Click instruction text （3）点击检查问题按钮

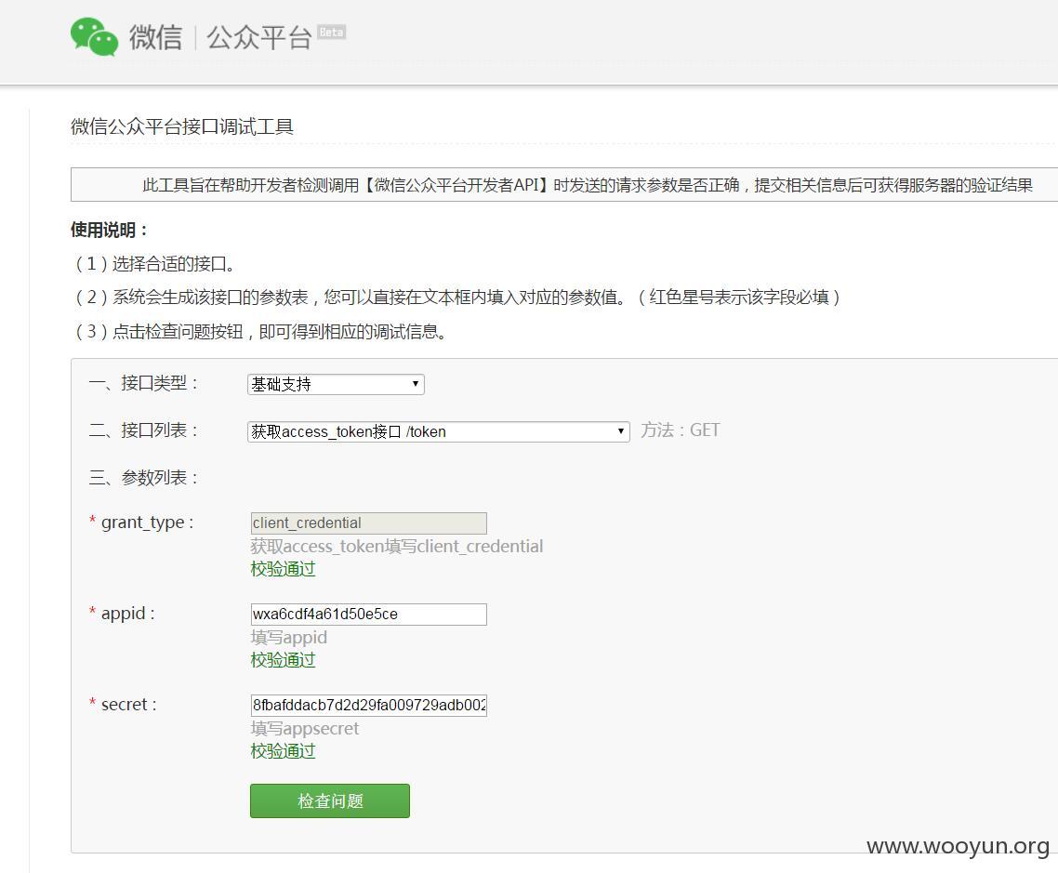coord(259,331)
